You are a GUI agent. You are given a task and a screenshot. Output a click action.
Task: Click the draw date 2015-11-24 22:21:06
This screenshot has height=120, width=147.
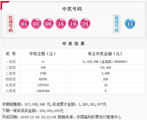(x=39, y=117)
